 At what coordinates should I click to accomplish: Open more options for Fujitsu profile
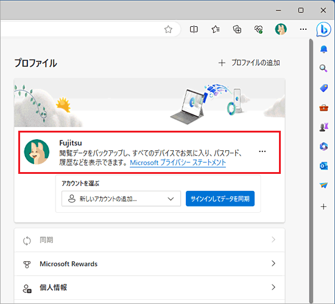click(262, 151)
